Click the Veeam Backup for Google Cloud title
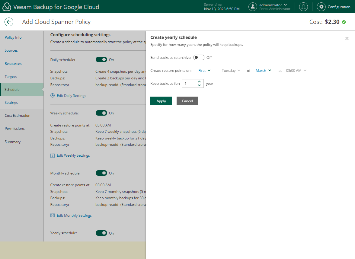This screenshot has width=355, height=259. (x=56, y=7)
